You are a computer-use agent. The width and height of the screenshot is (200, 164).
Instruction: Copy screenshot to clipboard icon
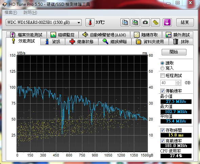pyautogui.click(x=135, y=22)
